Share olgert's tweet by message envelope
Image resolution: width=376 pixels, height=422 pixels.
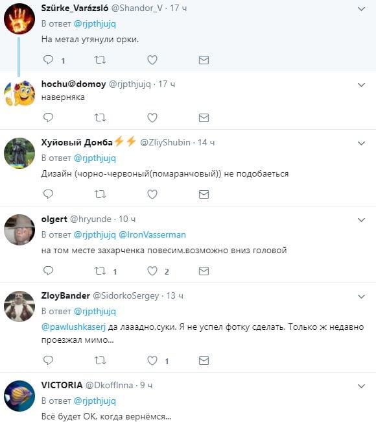coord(204,271)
